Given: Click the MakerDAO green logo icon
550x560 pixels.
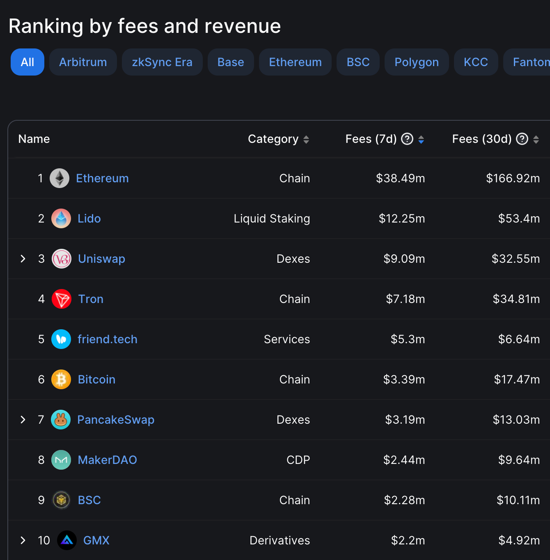Looking at the screenshot, I should [61, 460].
